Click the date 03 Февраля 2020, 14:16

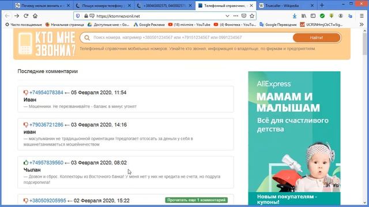click(x=99, y=125)
